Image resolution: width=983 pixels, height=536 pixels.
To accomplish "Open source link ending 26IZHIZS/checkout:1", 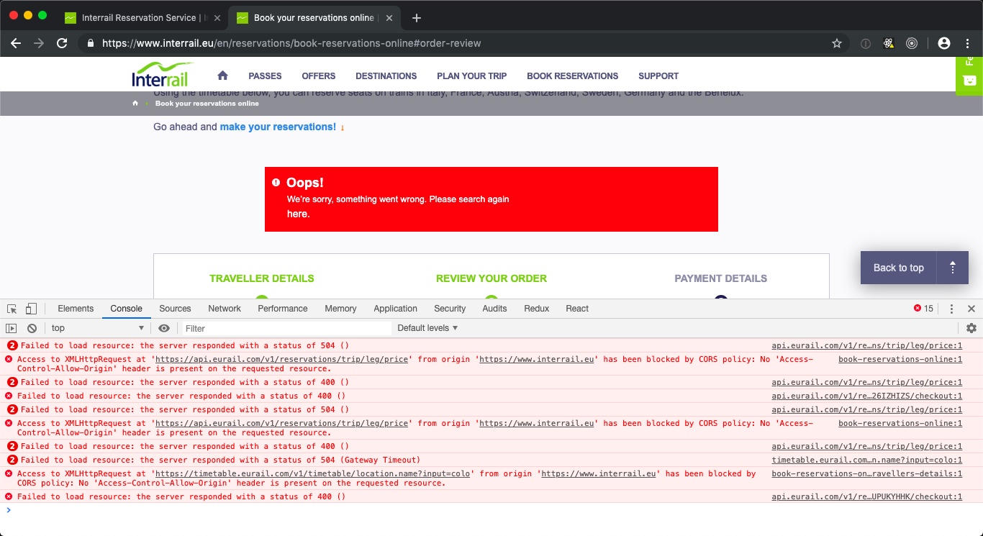I will (867, 396).
